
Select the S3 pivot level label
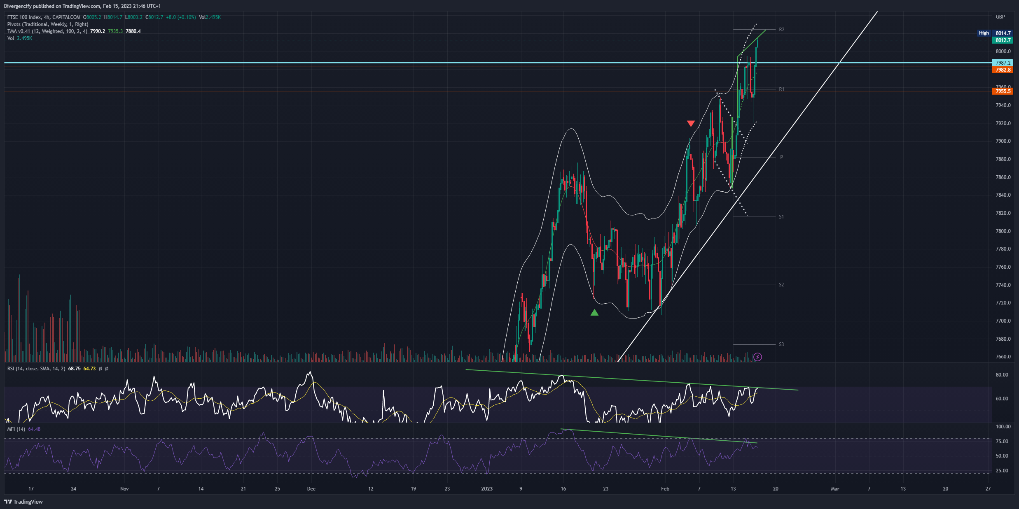(x=781, y=344)
